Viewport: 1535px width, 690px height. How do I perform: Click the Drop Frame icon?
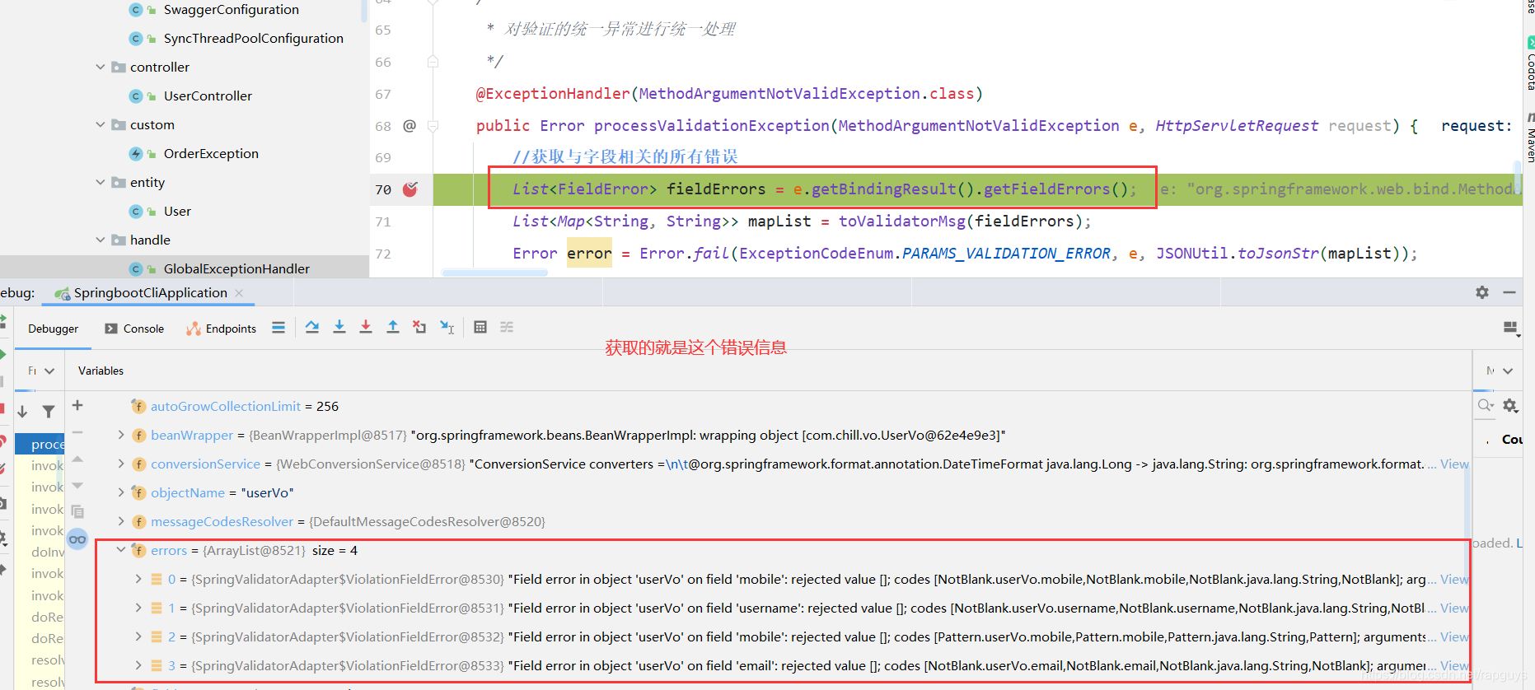(419, 327)
